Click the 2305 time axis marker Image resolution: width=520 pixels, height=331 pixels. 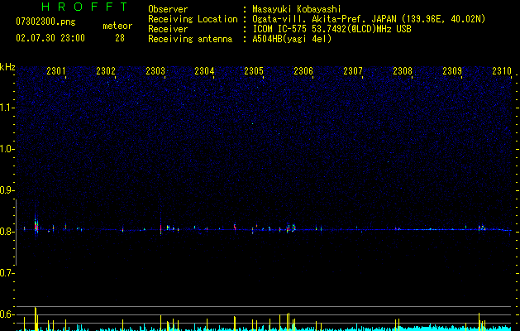point(254,71)
